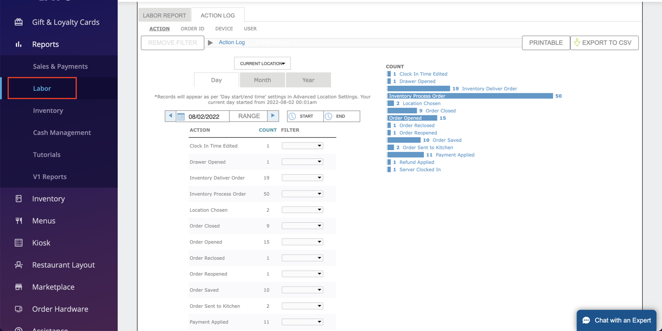
Task: Go to previous day with left arrow
Action: (x=170, y=116)
